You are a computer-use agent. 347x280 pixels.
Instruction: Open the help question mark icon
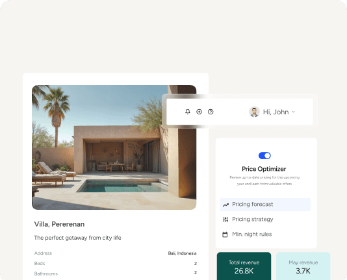pyautogui.click(x=211, y=112)
